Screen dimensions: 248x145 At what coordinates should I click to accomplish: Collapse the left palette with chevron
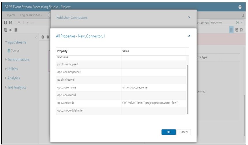[x=36, y=37]
